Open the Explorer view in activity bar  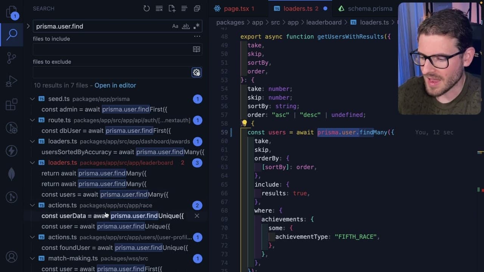point(11,12)
